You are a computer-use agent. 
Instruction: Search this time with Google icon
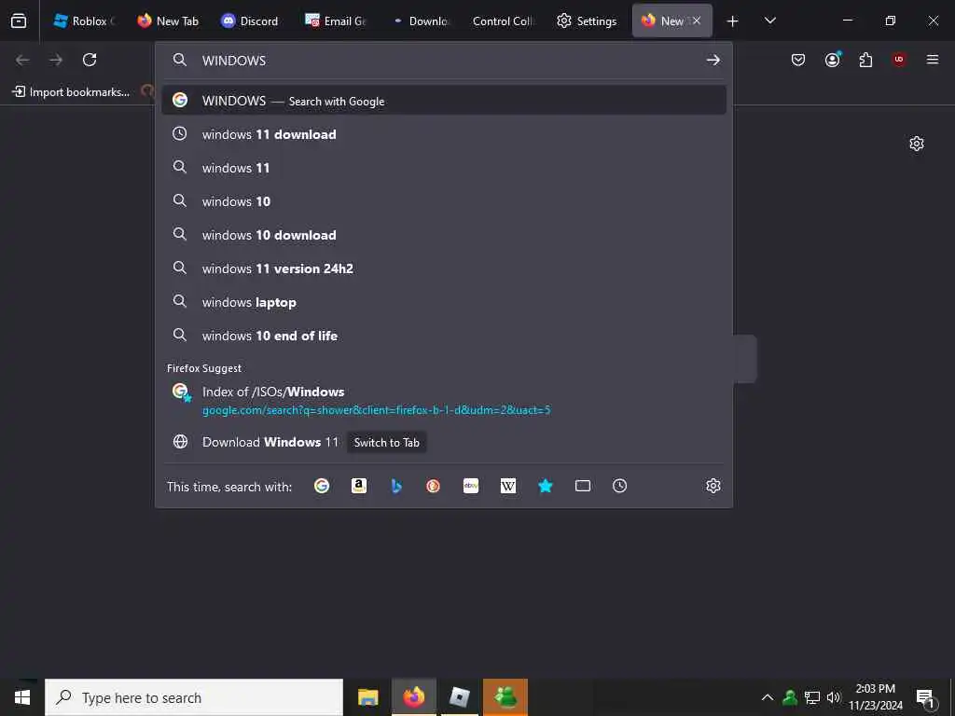[x=322, y=486]
